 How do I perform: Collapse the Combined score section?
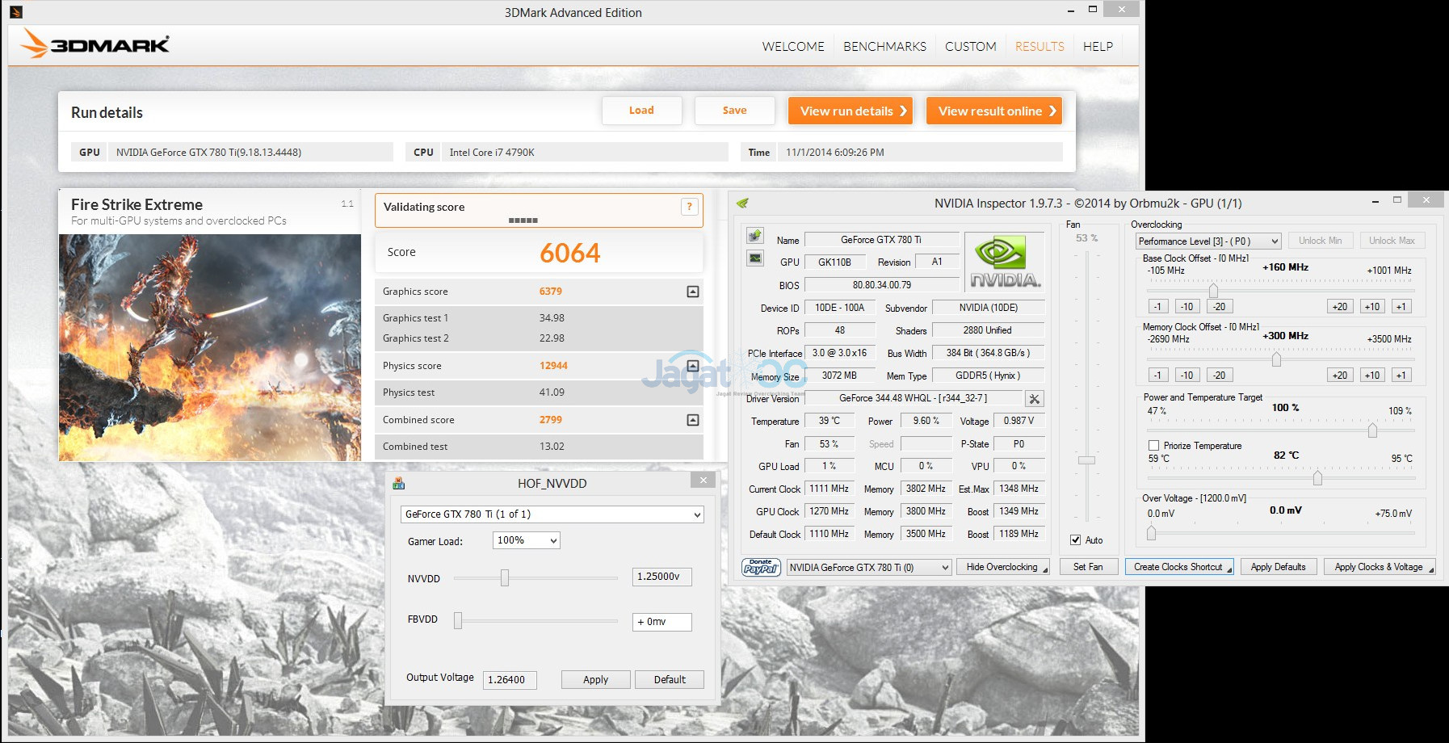(x=692, y=420)
